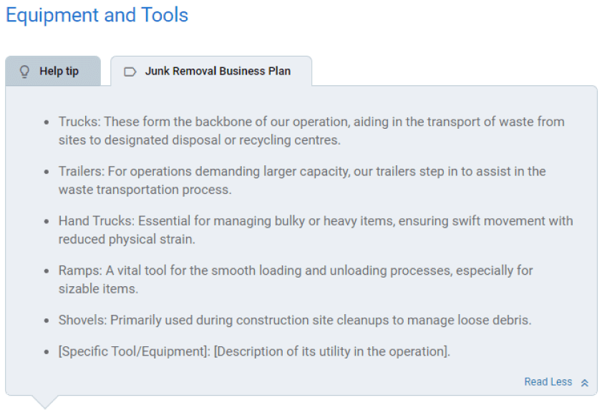The width and height of the screenshot is (602, 415).
Task: Click the line ending in recycling centres
Action: 199,140
